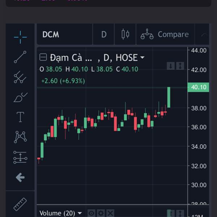Click the 40.10 current price label

[198, 87]
